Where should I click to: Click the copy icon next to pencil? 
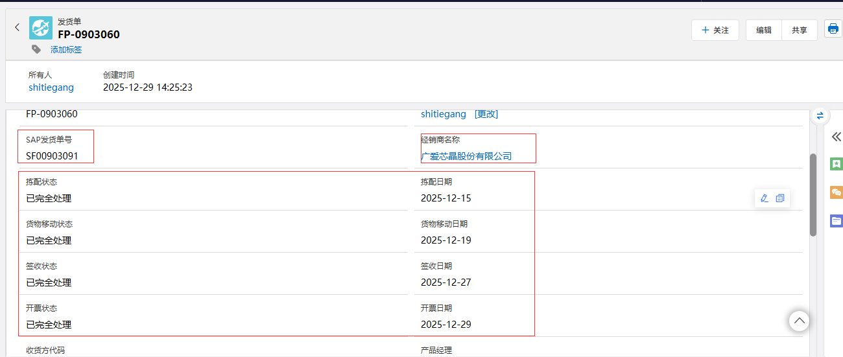point(780,198)
